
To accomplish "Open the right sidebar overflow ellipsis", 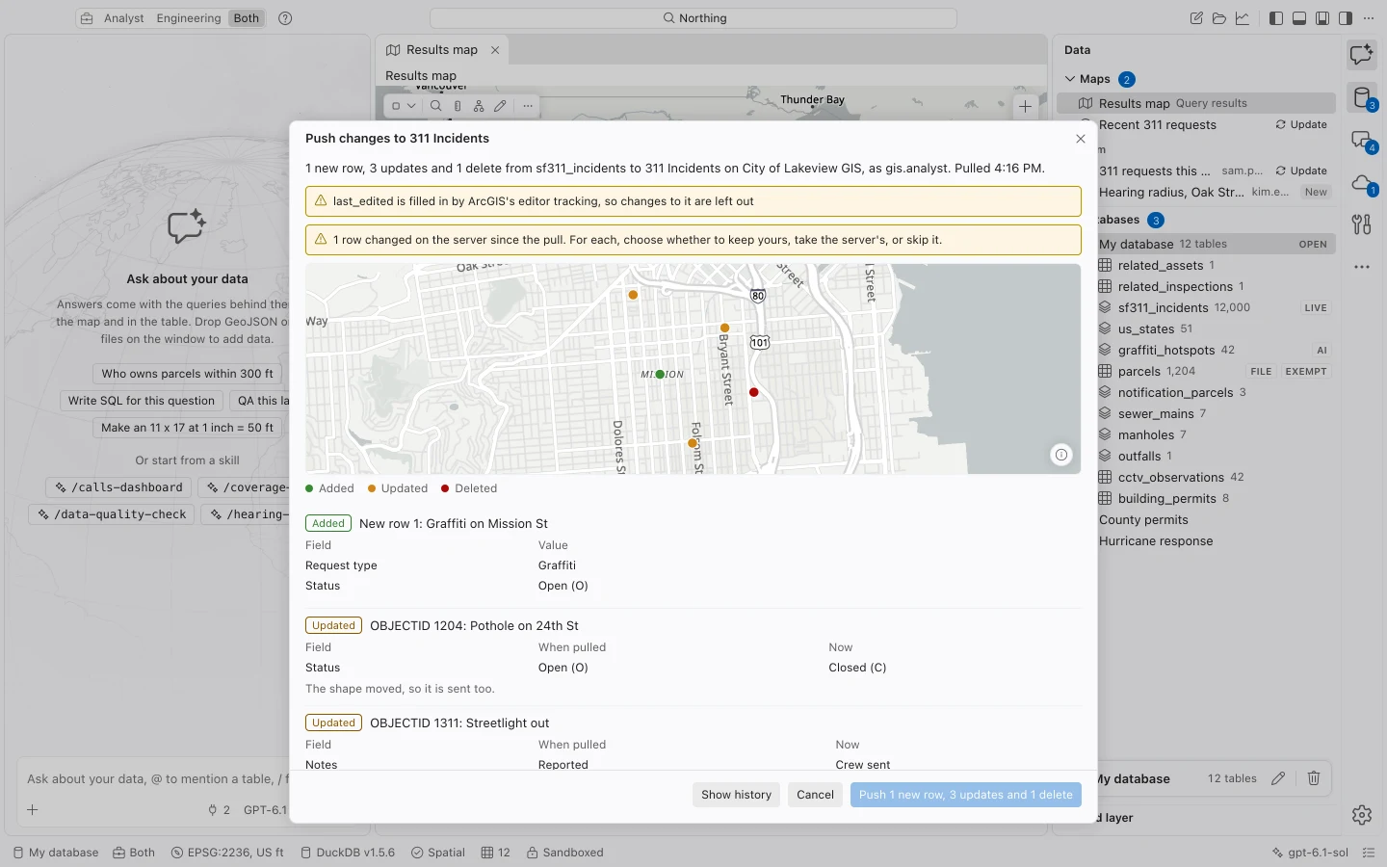I will click(1361, 267).
